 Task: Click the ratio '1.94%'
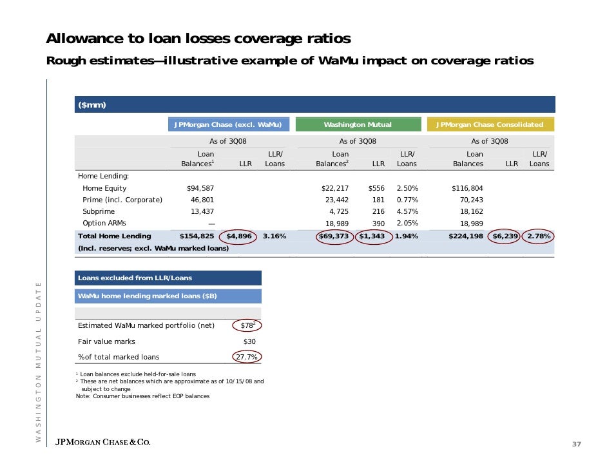406,236
